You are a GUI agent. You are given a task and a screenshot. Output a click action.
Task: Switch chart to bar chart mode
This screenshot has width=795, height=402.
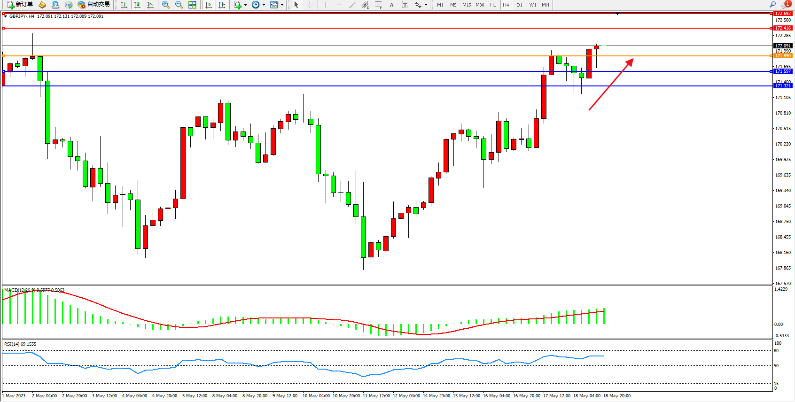pyautogui.click(x=124, y=5)
